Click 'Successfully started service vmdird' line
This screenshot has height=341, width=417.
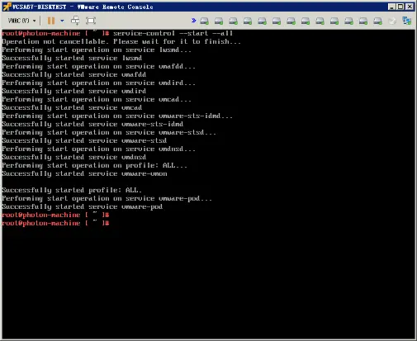74,91
